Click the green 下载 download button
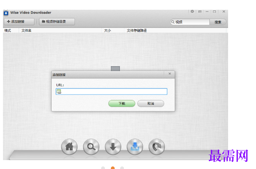 [122, 103]
